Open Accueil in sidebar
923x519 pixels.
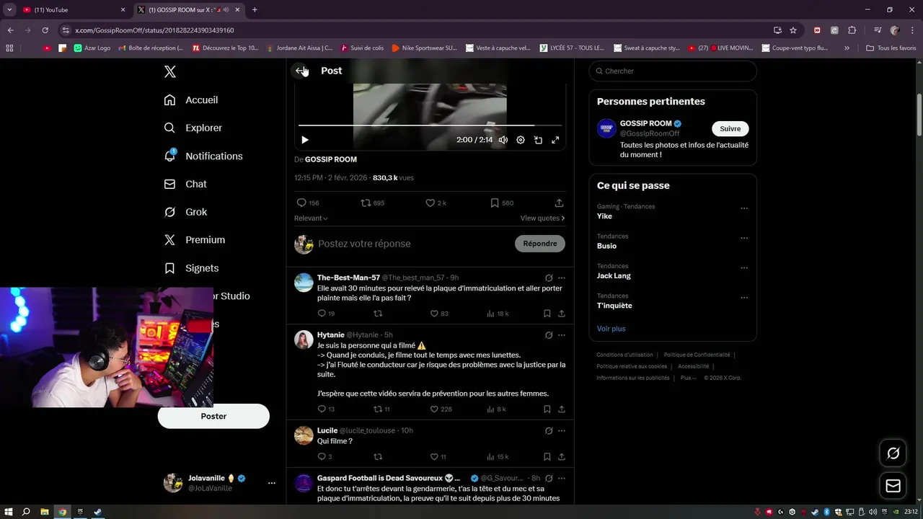point(191,100)
